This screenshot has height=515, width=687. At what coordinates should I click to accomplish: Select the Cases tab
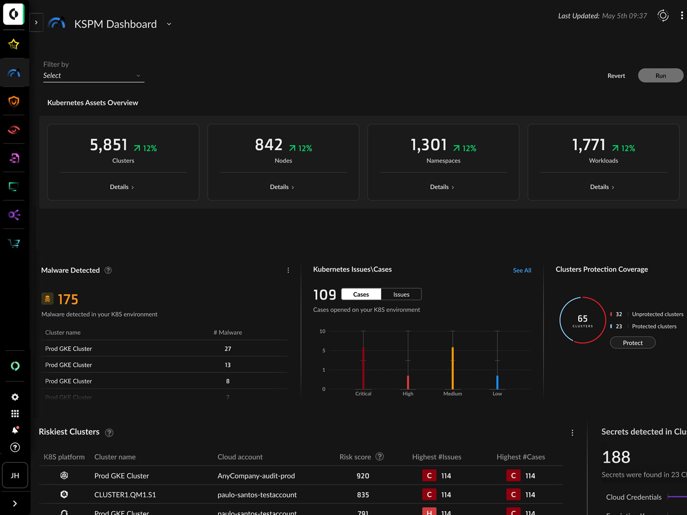(360, 294)
